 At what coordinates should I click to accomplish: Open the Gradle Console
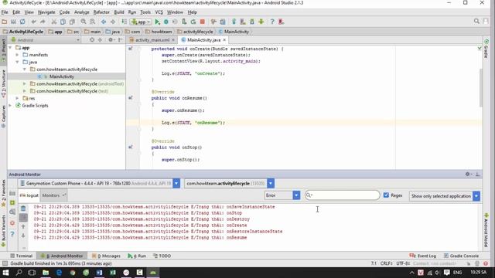(461, 256)
